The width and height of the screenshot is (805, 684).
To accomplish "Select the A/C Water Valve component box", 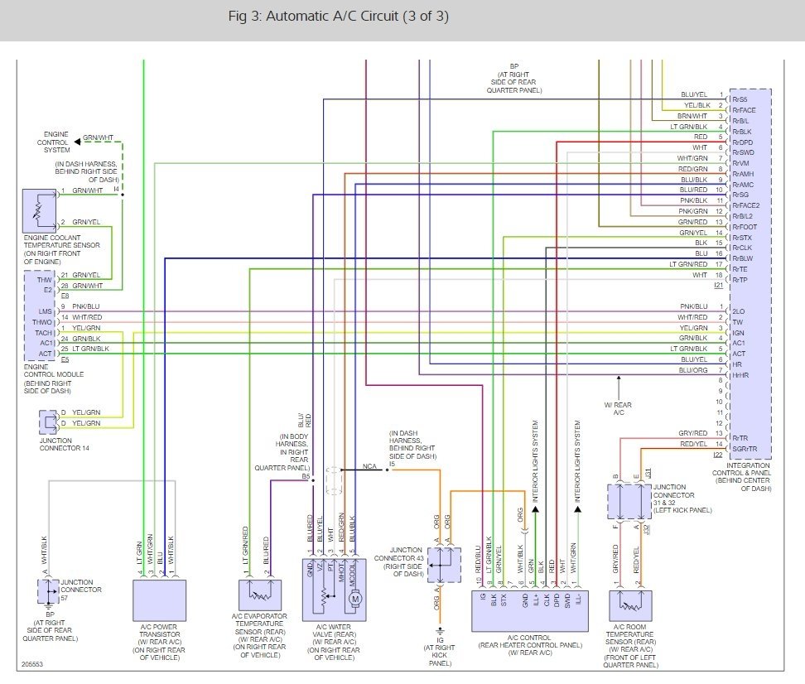I will [x=335, y=590].
